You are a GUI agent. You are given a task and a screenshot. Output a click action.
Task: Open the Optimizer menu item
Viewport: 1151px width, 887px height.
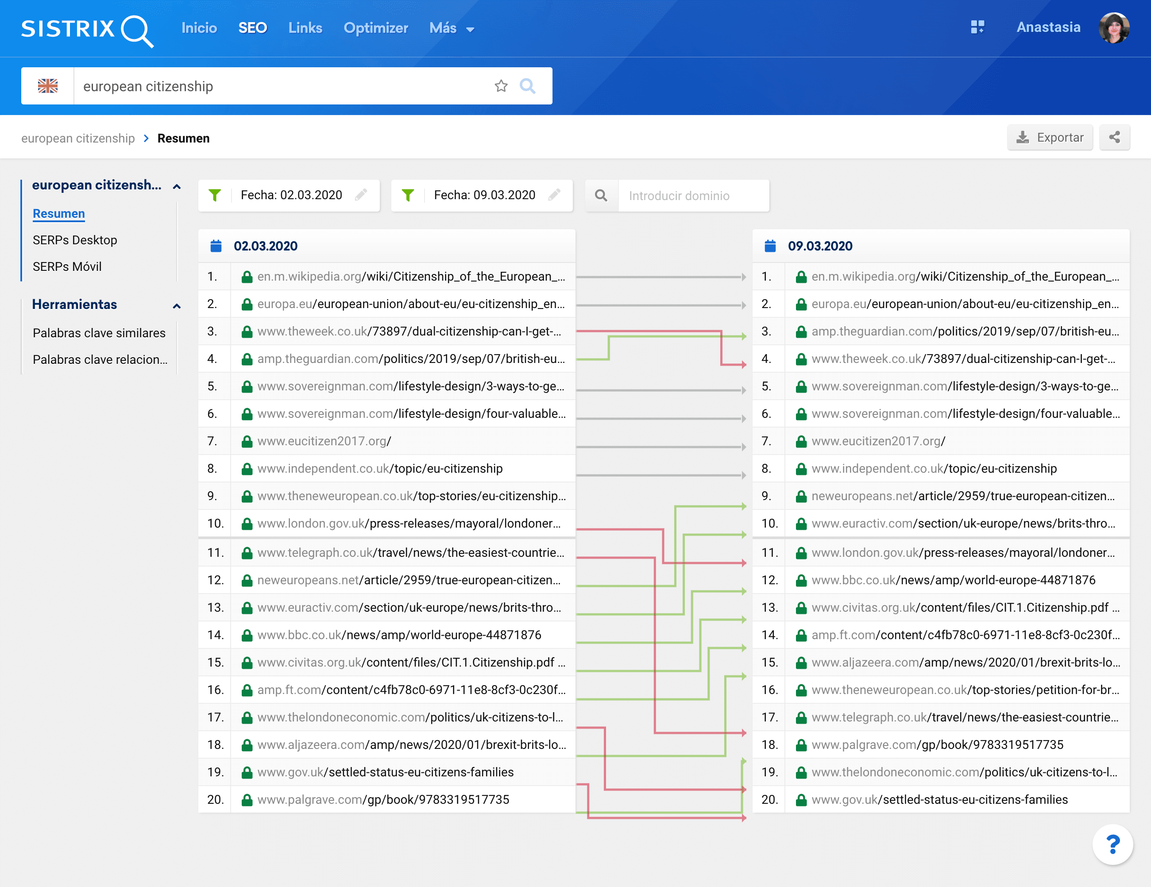point(376,28)
